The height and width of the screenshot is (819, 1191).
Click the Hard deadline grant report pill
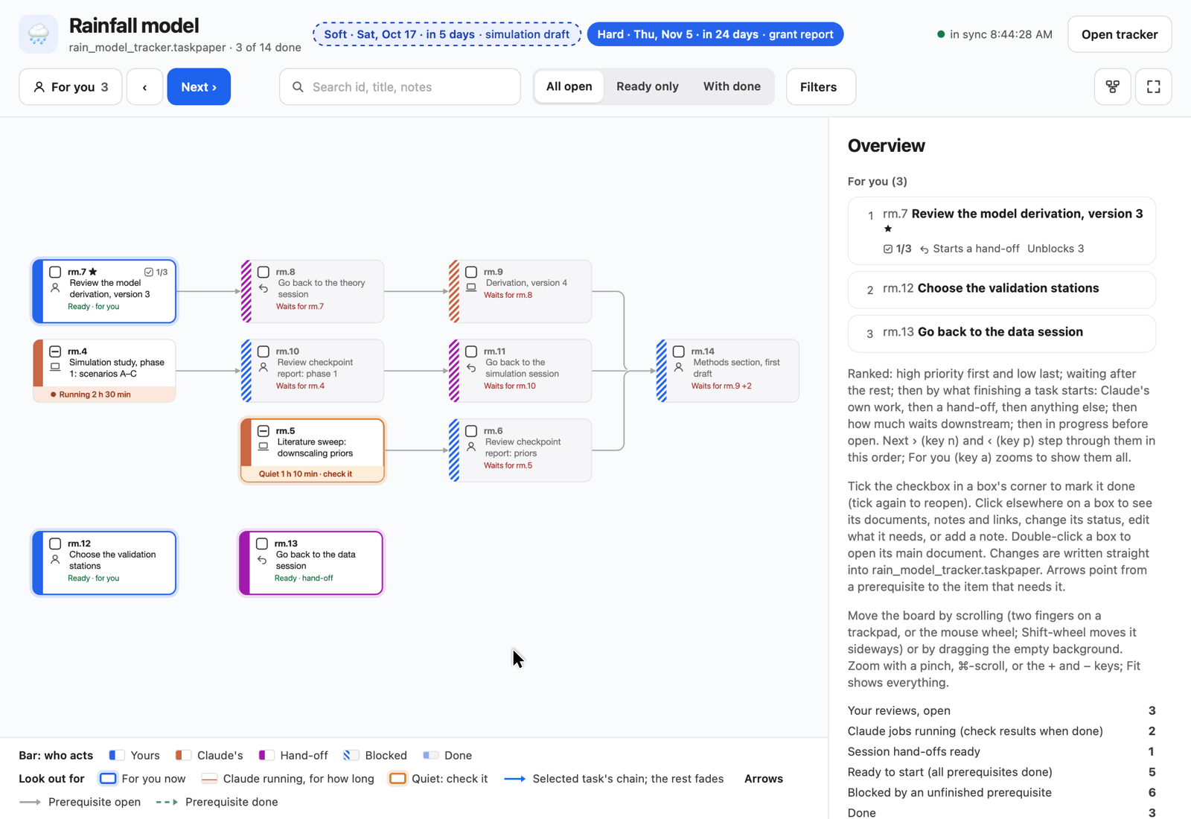[x=715, y=34]
